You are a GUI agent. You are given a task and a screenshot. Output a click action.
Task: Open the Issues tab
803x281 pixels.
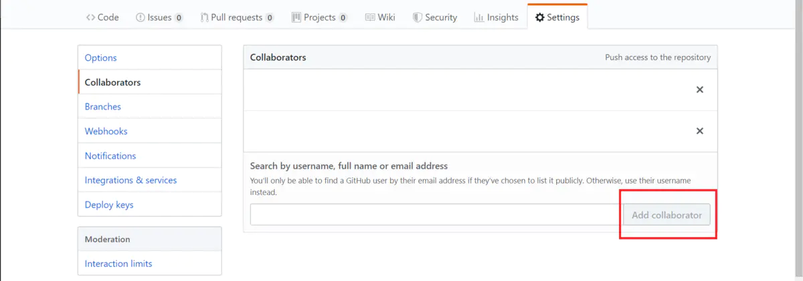point(159,17)
